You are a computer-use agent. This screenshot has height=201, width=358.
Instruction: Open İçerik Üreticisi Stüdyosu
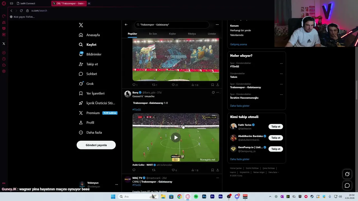[x=97, y=103]
